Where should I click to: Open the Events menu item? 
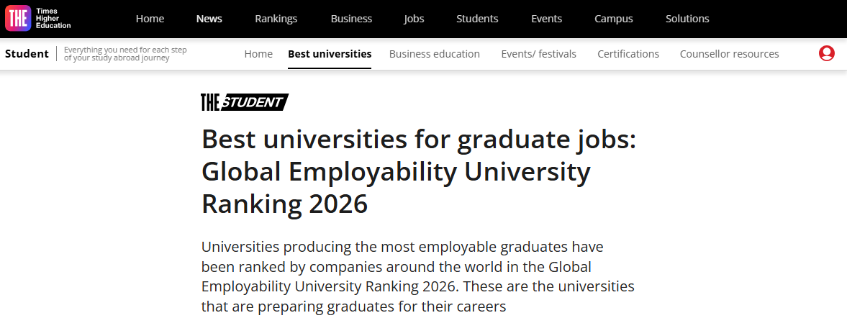click(x=546, y=19)
